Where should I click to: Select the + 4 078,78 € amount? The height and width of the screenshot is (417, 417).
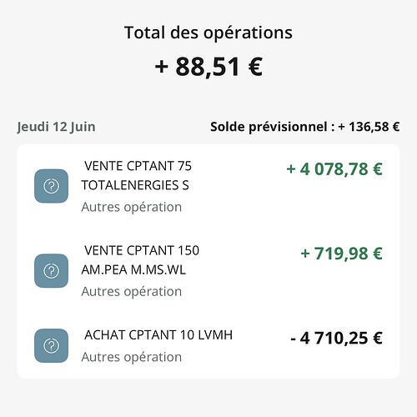pyautogui.click(x=334, y=169)
